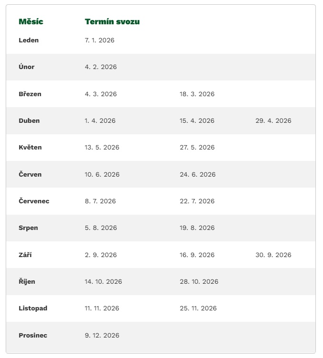The height and width of the screenshot is (358, 323).
Task: Click the Termín svozu column header
Action: click(x=112, y=21)
